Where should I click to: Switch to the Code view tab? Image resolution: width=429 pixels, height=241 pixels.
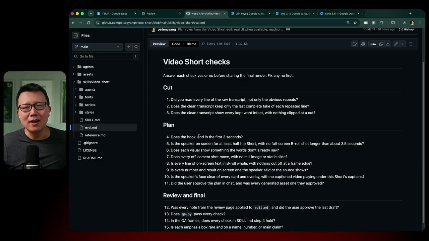click(x=176, y=44)
